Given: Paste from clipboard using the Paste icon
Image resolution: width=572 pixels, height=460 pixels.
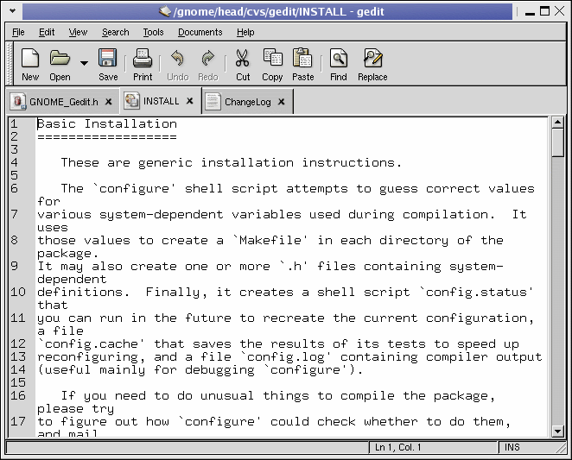Looking at the screenshot, I should [302, 59].
